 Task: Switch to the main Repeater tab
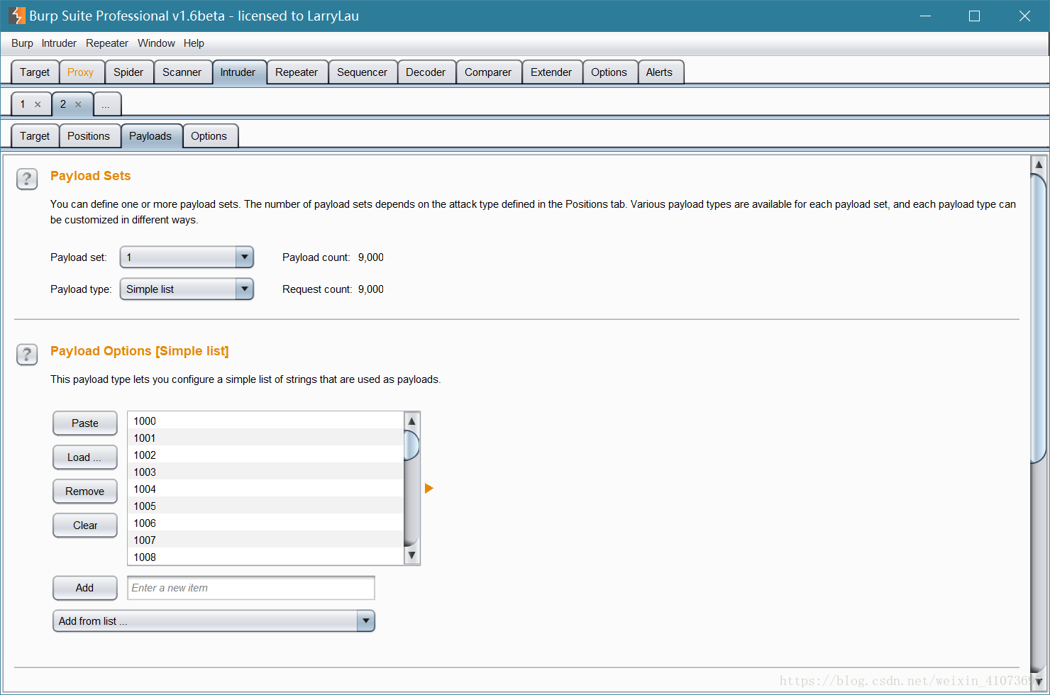point(297,72)
